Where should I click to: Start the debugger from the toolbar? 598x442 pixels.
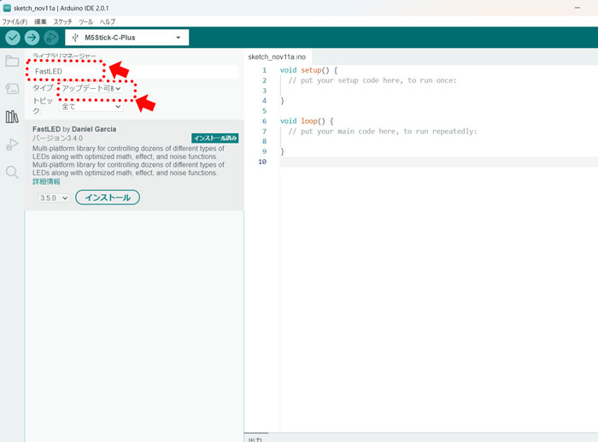click(51, 38)
